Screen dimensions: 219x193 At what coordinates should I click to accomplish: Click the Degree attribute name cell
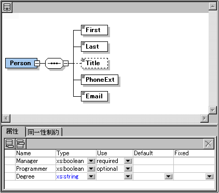click(35, 176)
